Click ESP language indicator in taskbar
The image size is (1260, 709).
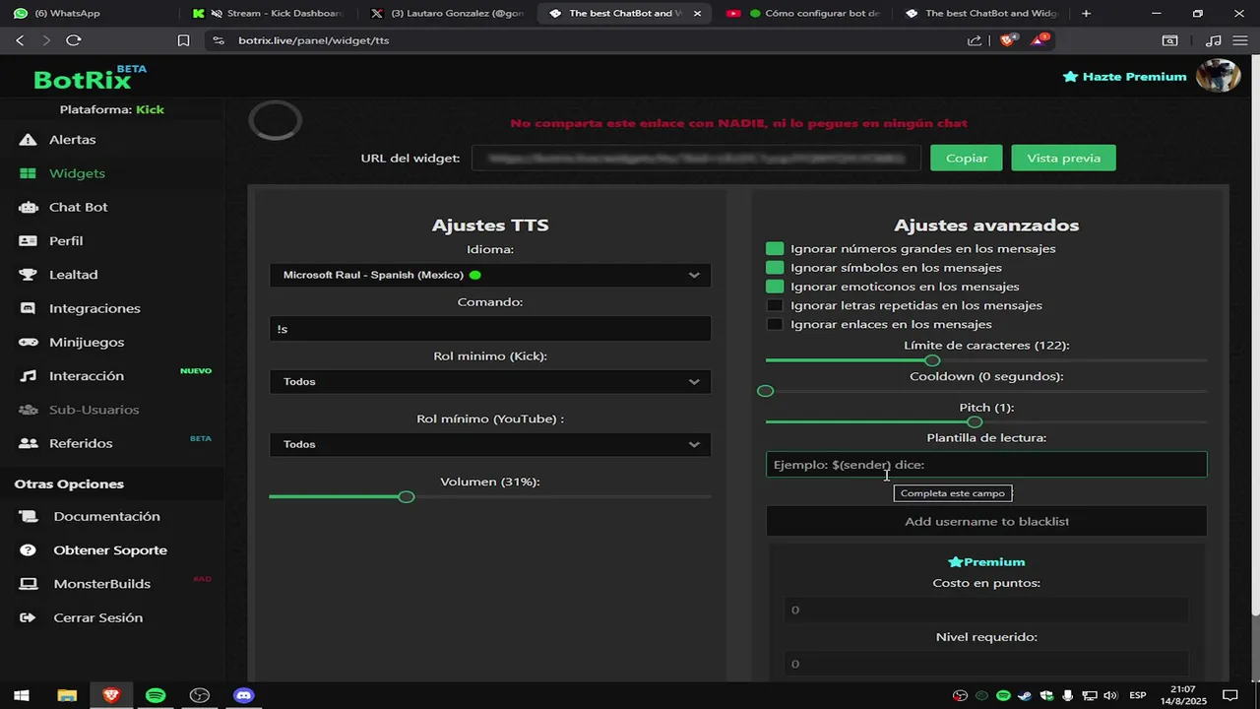[x=1137, y=695]
